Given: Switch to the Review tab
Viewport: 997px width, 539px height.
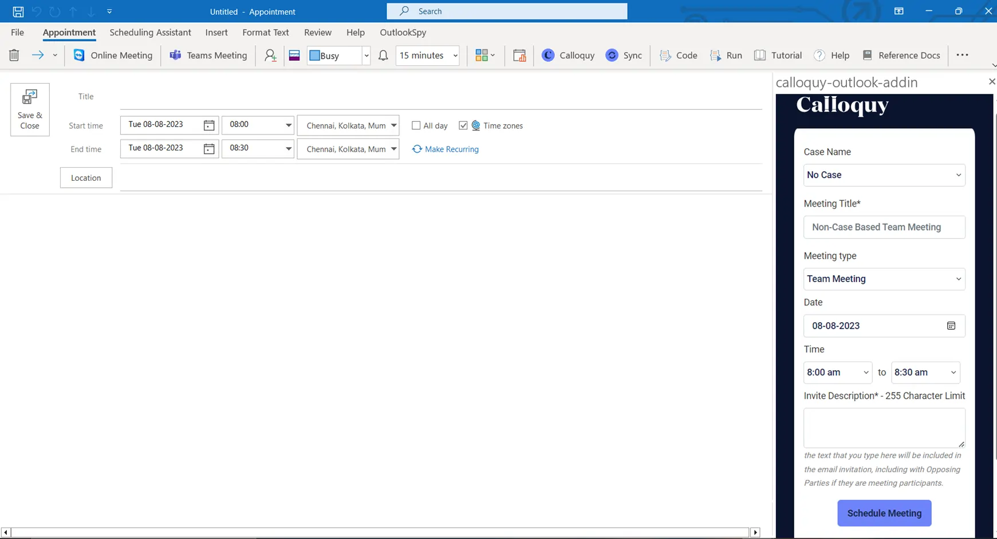Looking at the screenshot, I should coord(318,33).
